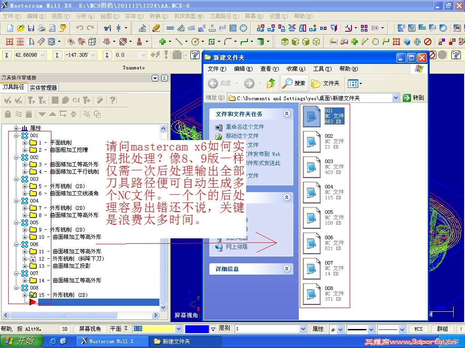Click the globe icon in second toolbar
Image resolution: width=465 pixels, height=348 pixels.
click(x=417, y=42)
